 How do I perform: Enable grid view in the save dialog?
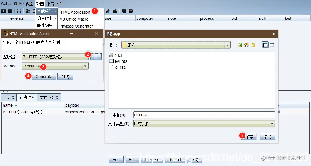click(265, 45)
